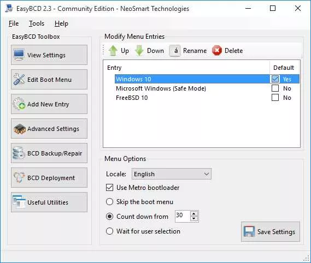311x263 pixels.
Task: Choose Wait for user selection
Action: coord(110,231)
